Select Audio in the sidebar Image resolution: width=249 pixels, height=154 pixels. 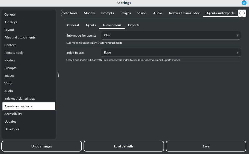pos(29,91)
